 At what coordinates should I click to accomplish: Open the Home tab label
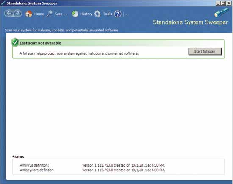[x=39, y=14]
